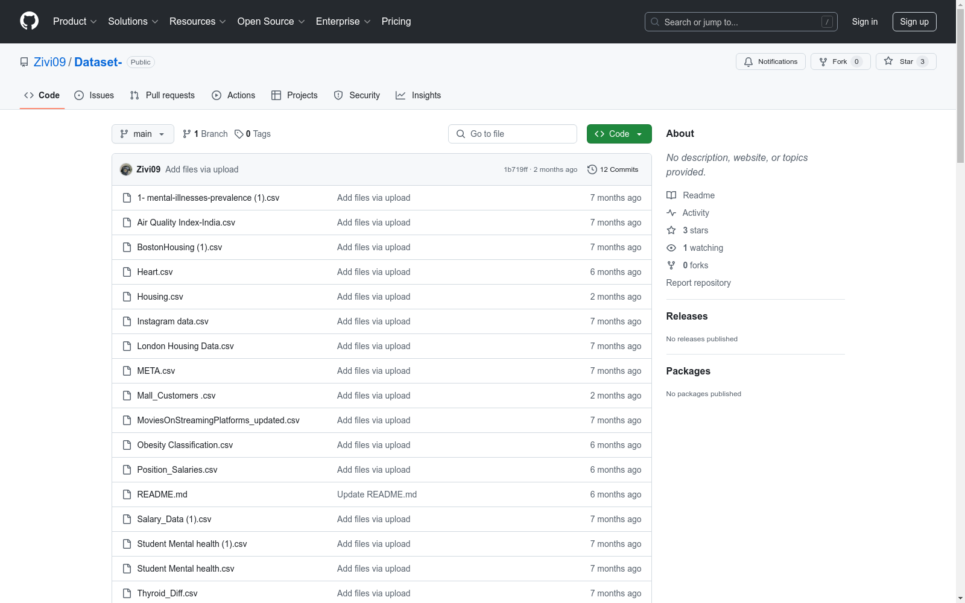Click the GitHub logo icon
The image size is (965, 603).
pos(29,21)
